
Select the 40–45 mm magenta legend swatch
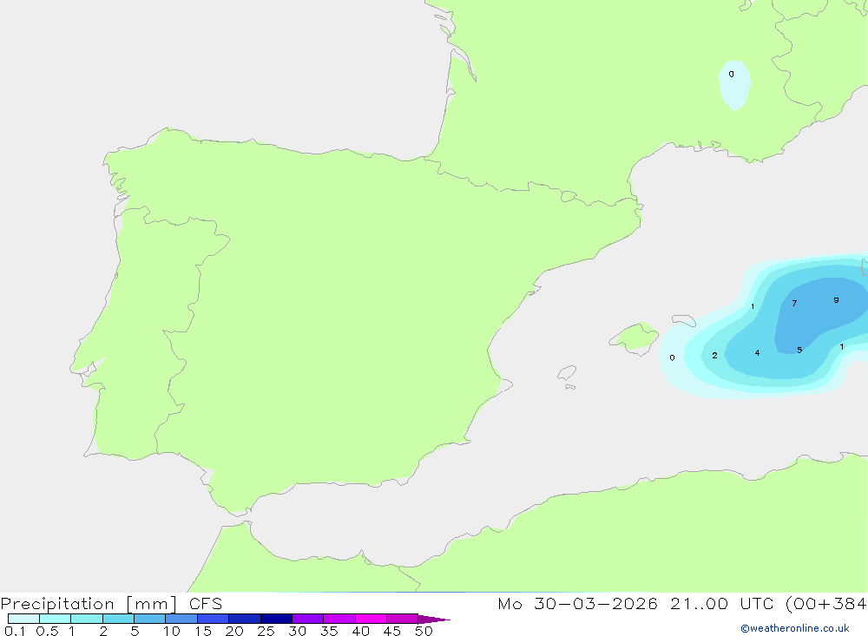tap(371, 619)
